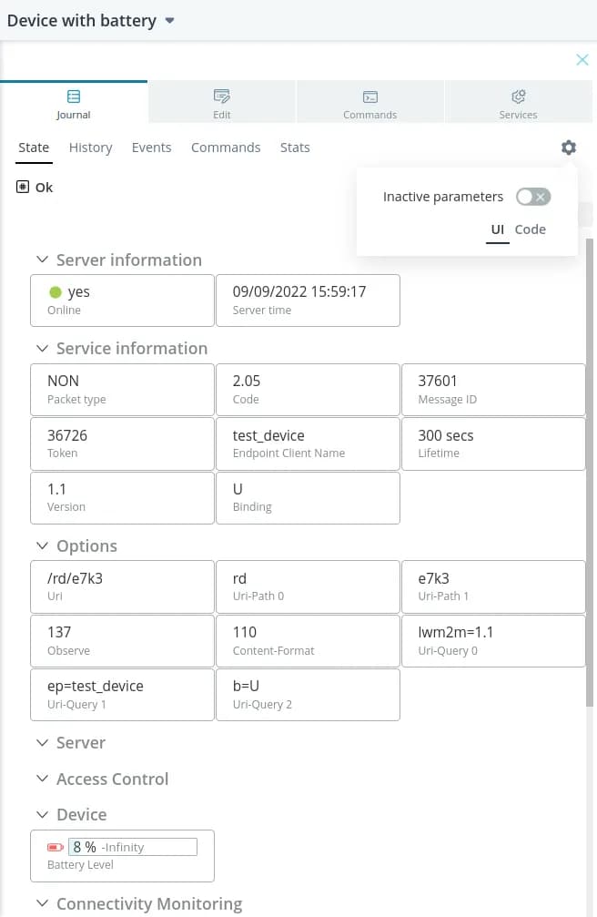
Task: Open the Stats tab
Action: pyautogui.click(x=295, y=148)
